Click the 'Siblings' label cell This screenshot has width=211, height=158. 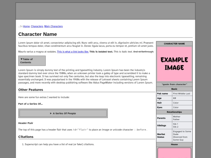[x=164, y=126]
